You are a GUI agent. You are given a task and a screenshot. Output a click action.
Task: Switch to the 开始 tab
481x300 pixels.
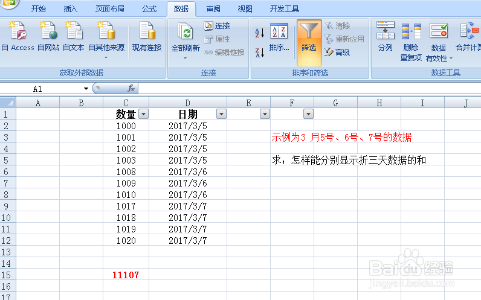point(39,9)
